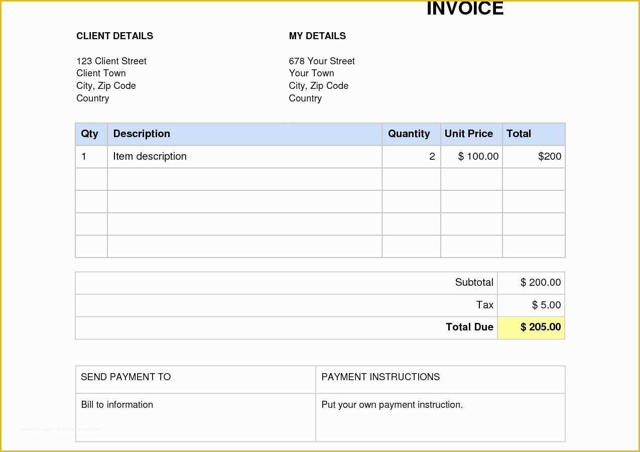Select the Description column header
The image size is (640, 452).
tap(142, 134)
